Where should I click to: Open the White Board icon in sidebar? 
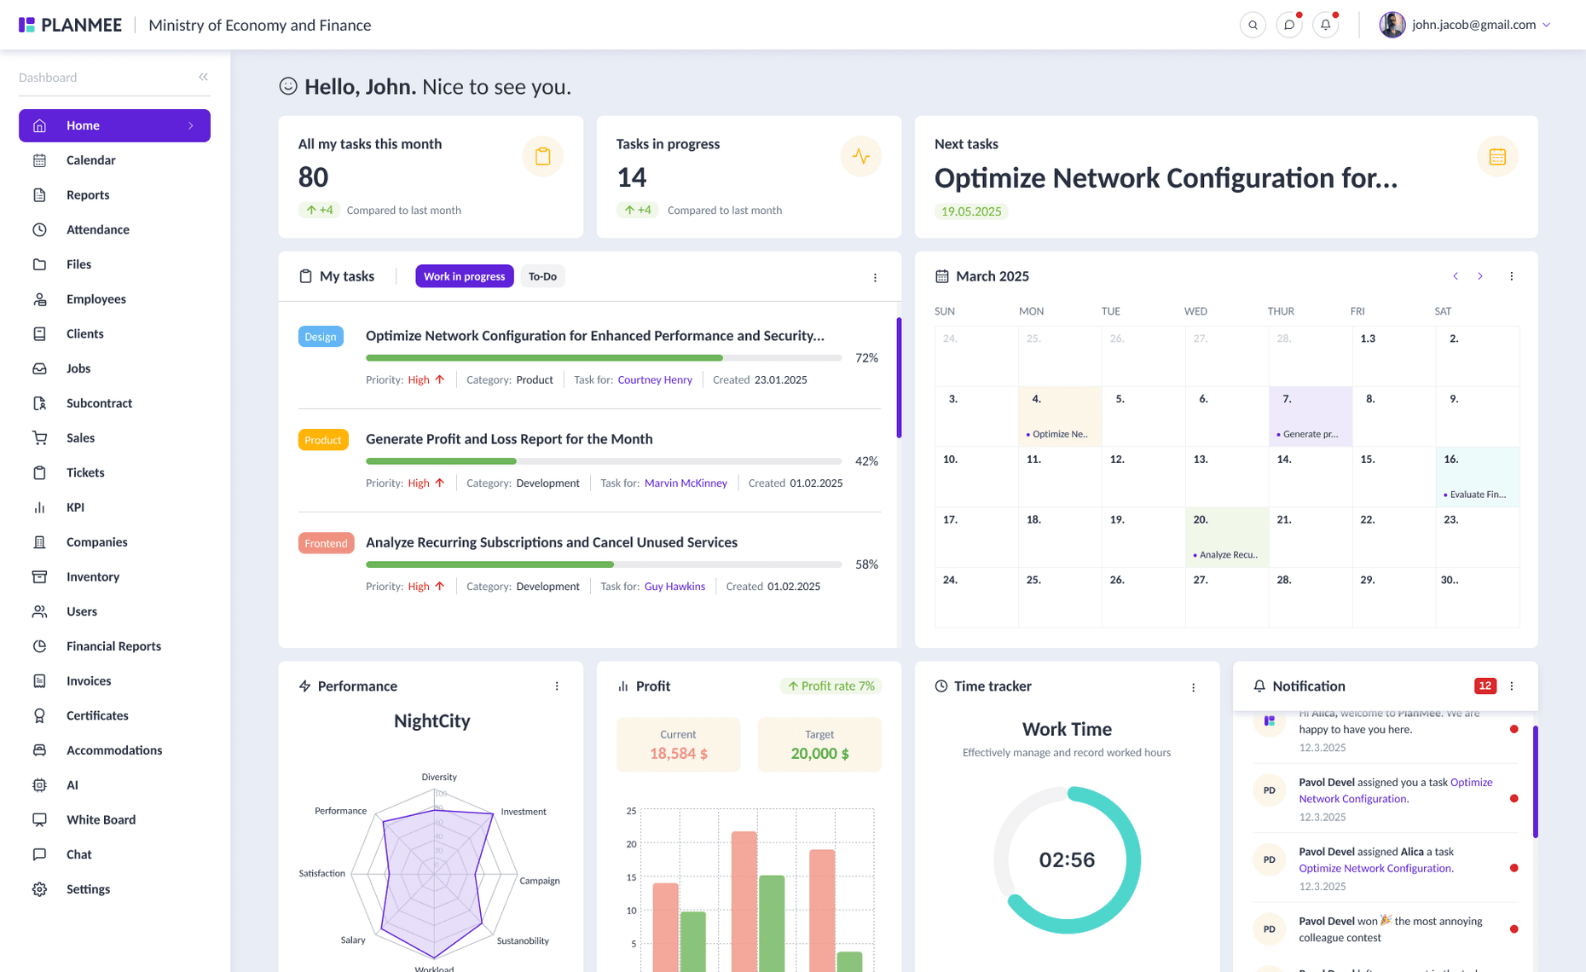point(39,820)
